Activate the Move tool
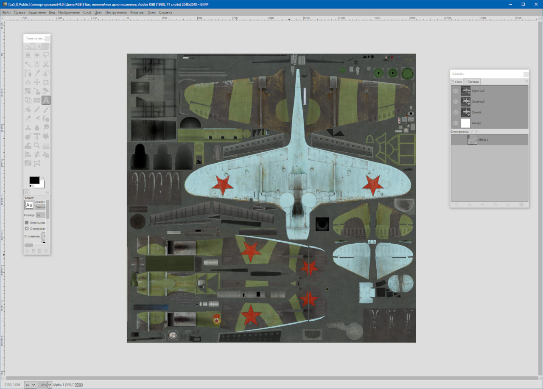Image resolution: width=543 pixels, height=389 pixels. coord(37,82)
